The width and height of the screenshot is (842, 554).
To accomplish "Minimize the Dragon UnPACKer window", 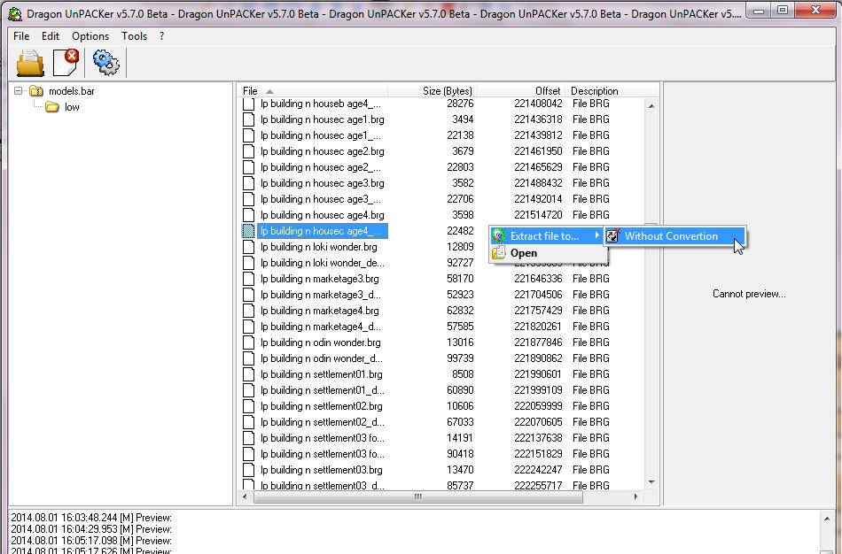I will point(758,11).
